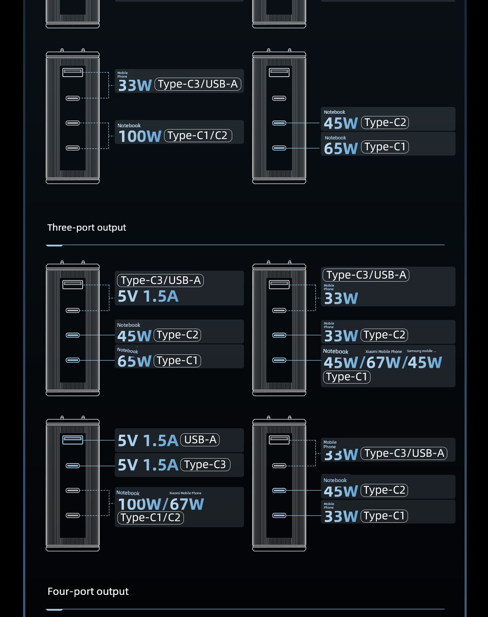This screenshot has width=488, height=617.
Task: Click the Three-port output heading
Action: click(x=87, y=227)
